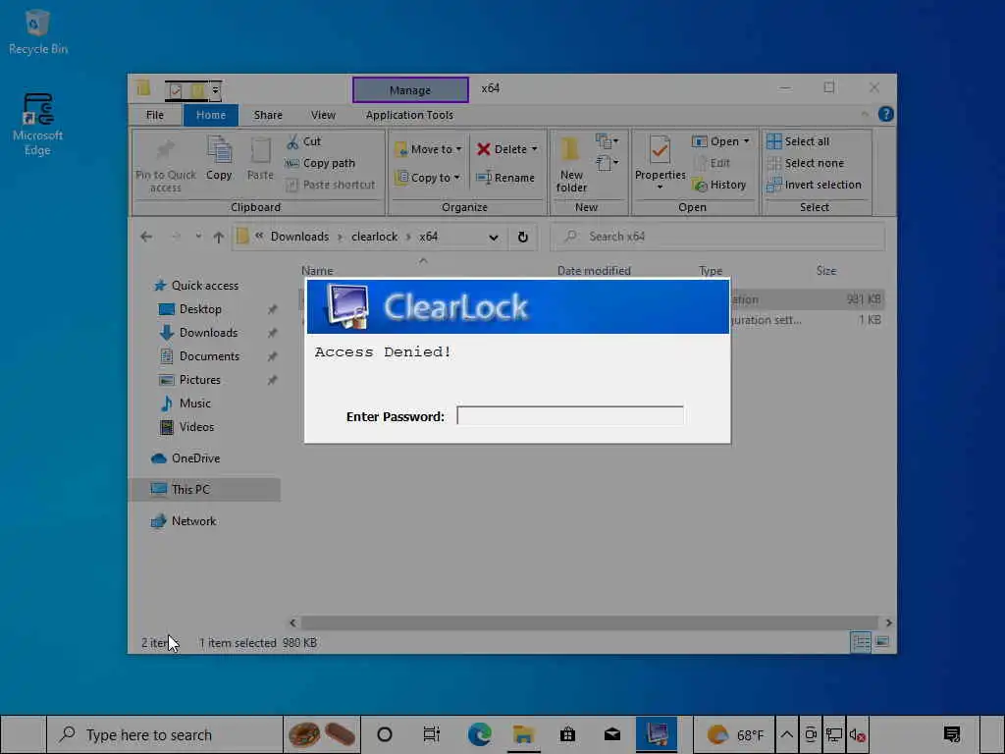Click Select all in the ribbon
Viewport: 1005px width, 754px height.
tap(799, 141)
